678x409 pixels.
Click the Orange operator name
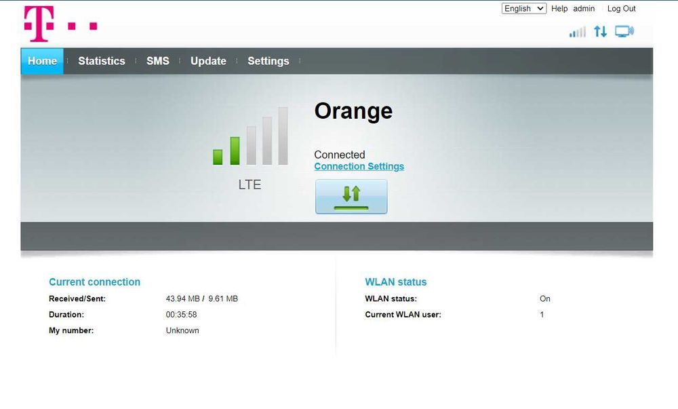point(353,111)
